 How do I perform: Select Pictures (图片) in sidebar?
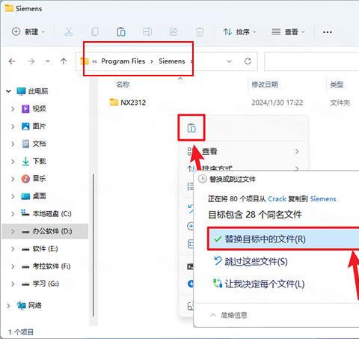(34, 126)
